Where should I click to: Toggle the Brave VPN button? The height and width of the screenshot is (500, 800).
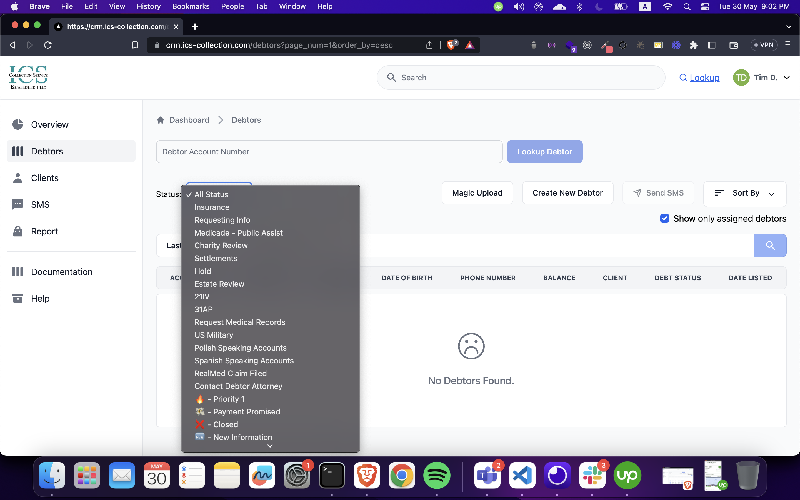click(764, 45)
